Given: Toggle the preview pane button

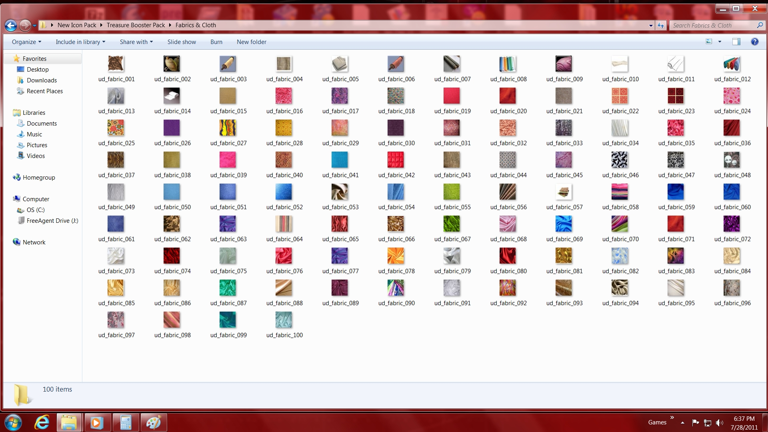Looking at the screenshot, I should (736, 42).
